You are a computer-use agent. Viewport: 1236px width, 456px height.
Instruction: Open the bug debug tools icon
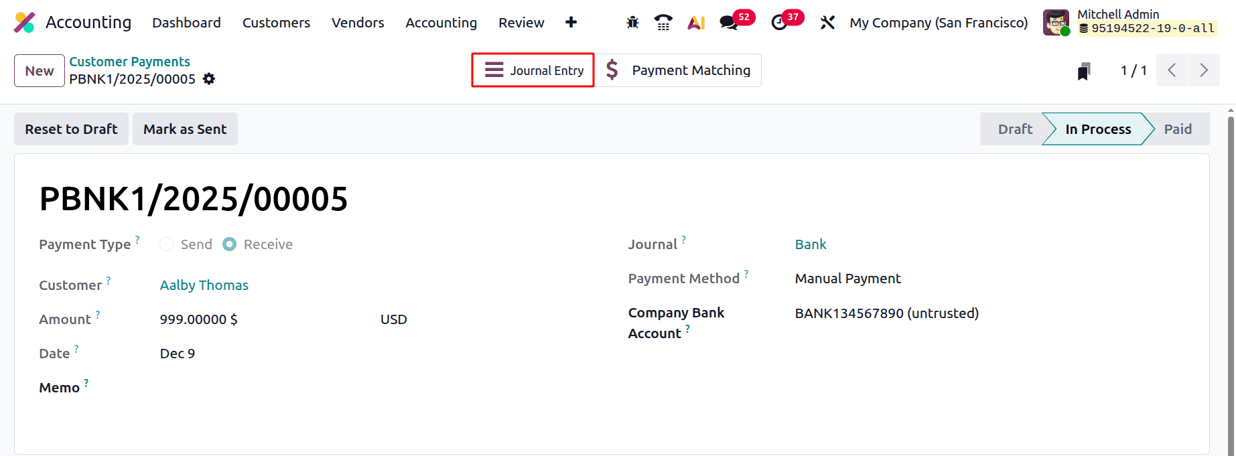point(632,23)
